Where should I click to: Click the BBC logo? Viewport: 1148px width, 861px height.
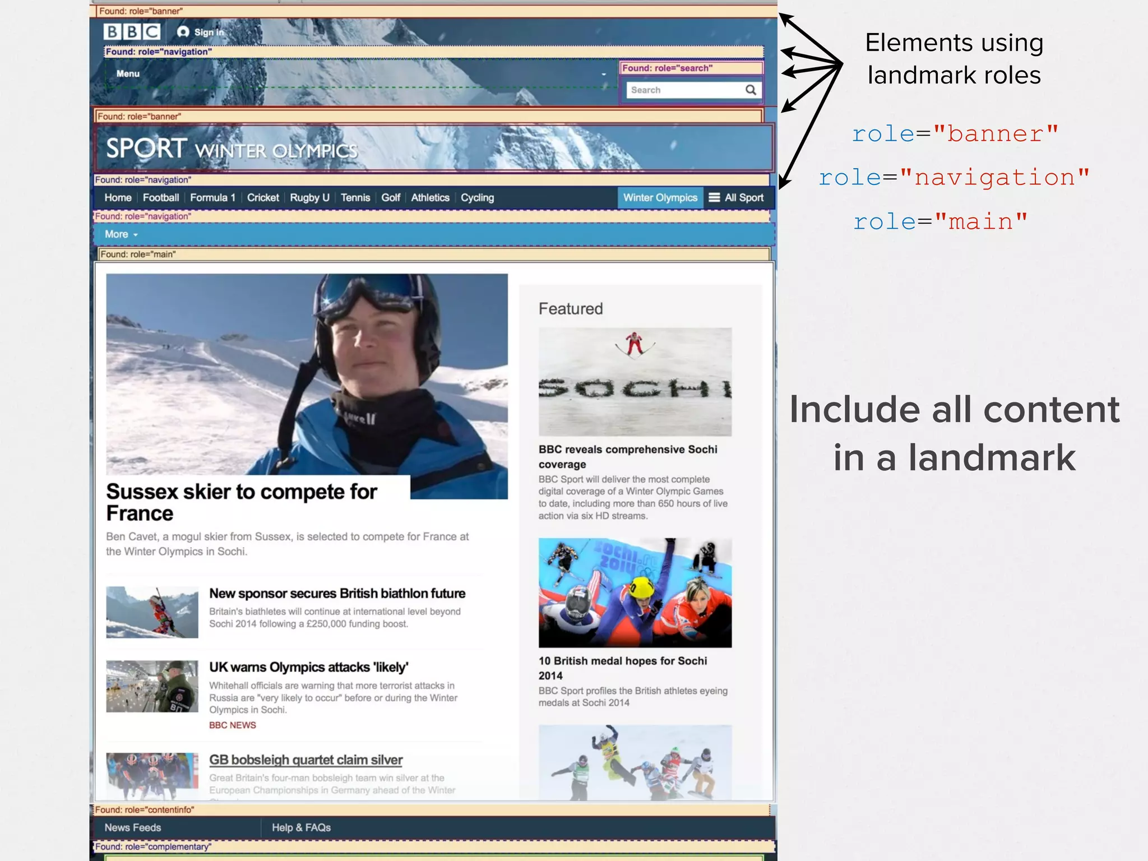coord(132,31)
